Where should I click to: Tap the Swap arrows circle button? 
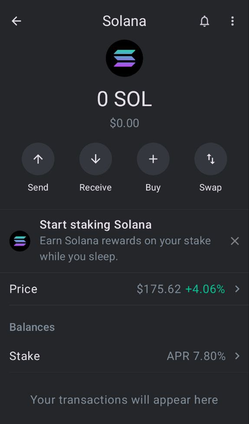pyautogui.click(x=210, y=159)
